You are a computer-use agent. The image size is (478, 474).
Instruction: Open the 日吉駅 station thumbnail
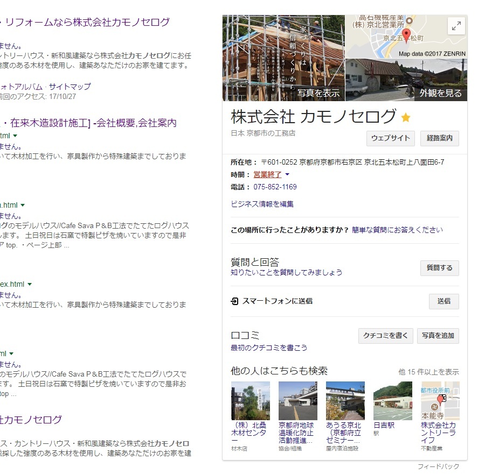tap(393, 401)
